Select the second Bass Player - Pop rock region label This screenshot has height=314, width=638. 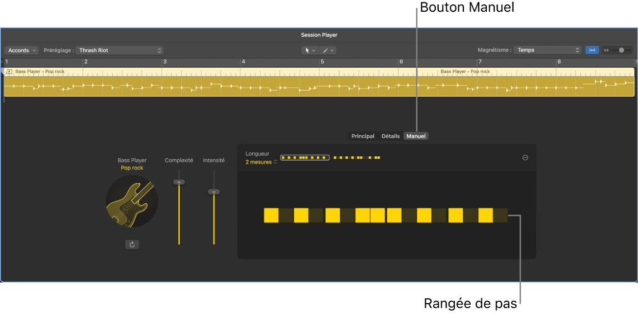(x=465, y=72)
